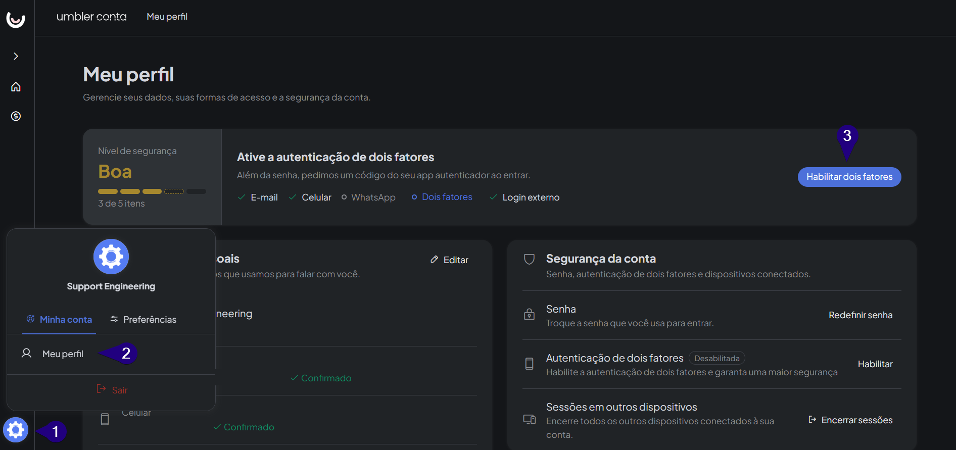Open the home icon in sidebar
This screenshot has height=450, width=956.
16,87
